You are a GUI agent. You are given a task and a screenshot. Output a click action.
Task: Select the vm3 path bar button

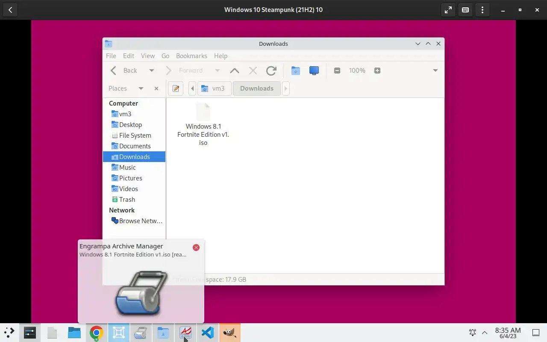[x=214, y=88]
